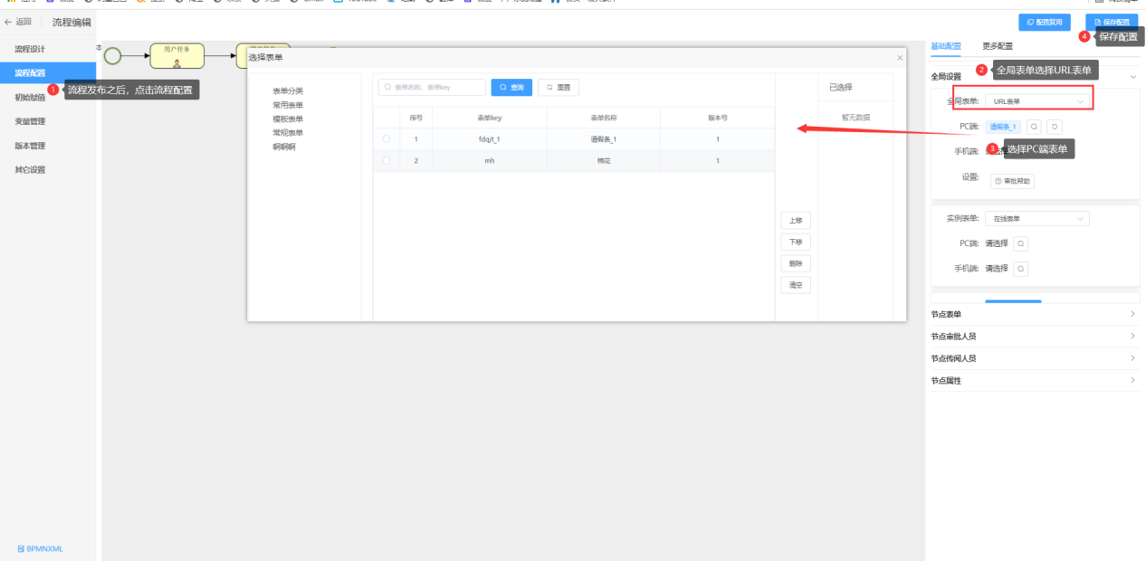Click the 棉花 form name cell
This screenshot has width=1146, height=561.
[604, 161]
